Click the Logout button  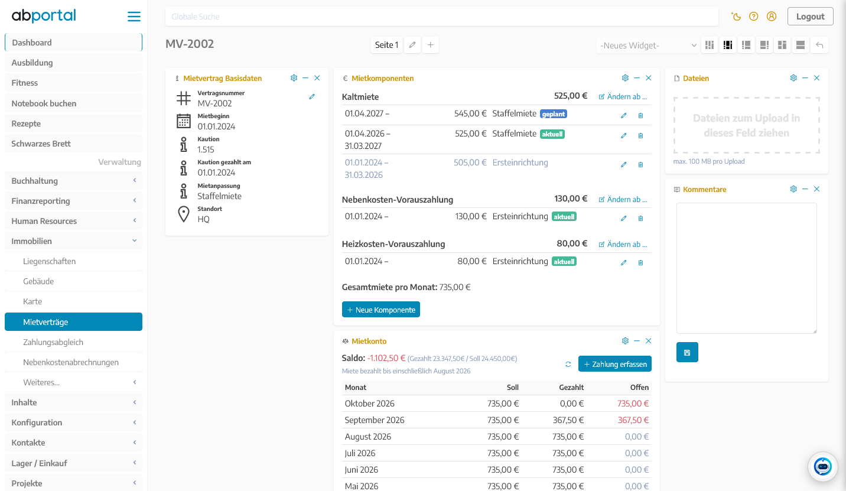[x=810, y=17]
